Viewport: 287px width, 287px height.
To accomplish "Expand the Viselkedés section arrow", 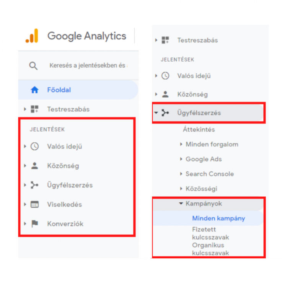I will [x=25, y=204].
